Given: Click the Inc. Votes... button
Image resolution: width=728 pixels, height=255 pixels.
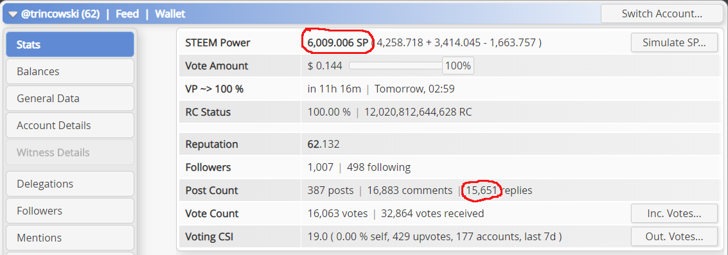Looking at the screenshot, I should tap(674, 214).
